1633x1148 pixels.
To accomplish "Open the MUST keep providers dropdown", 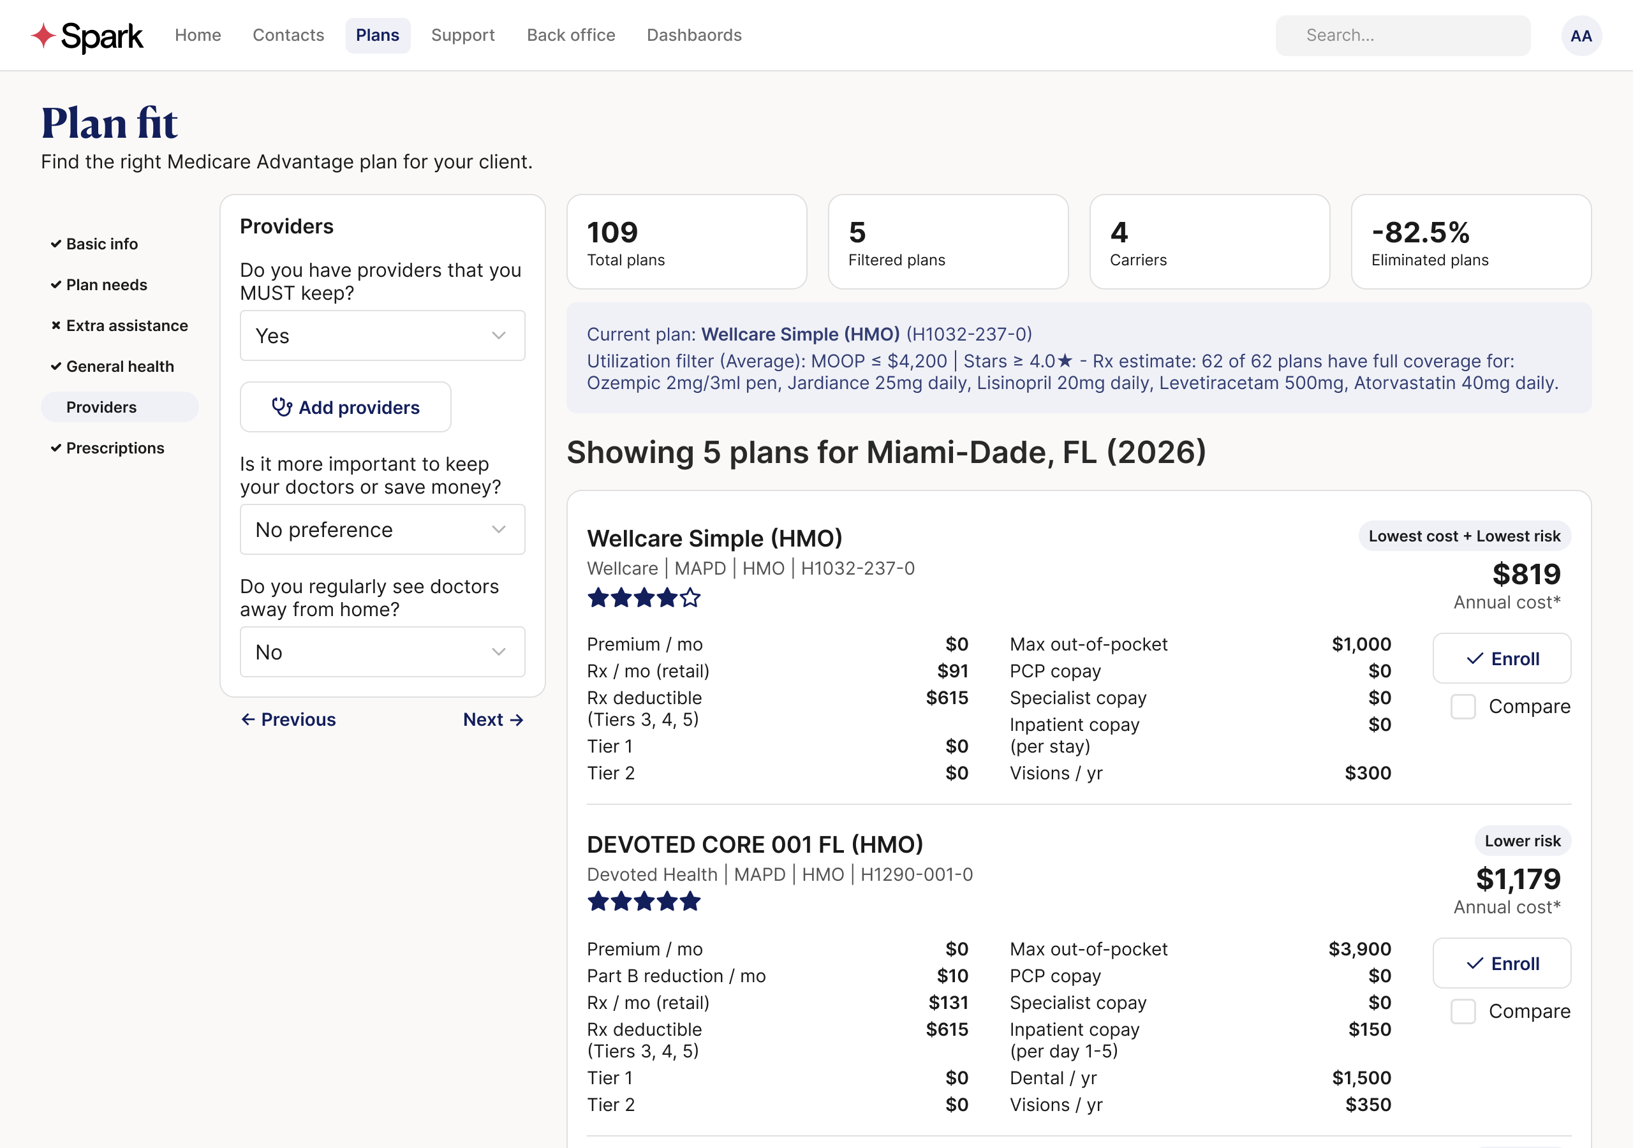I will (x=382, y=335).
